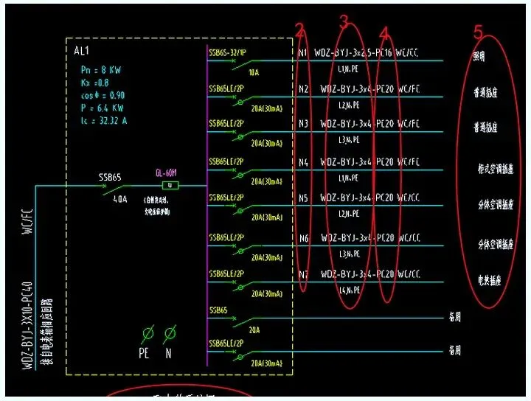531x401 pixels.
Task: Click the N7 circuit leakage breaker symbol
Action: [243, 286]
